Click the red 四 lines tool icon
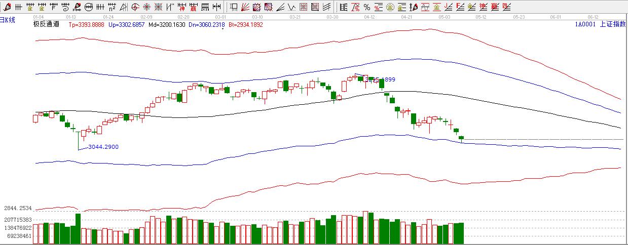Screen dimensions: 628x245 click(506, 7)
